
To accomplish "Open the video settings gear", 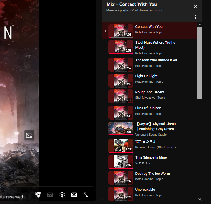I will (x=62, y=195).
